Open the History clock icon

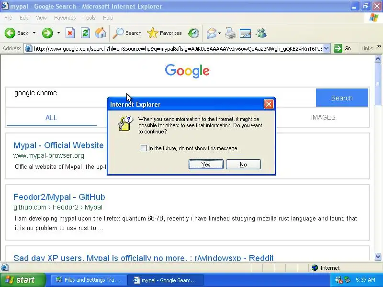pyautogui.click(x=193, y=33)
